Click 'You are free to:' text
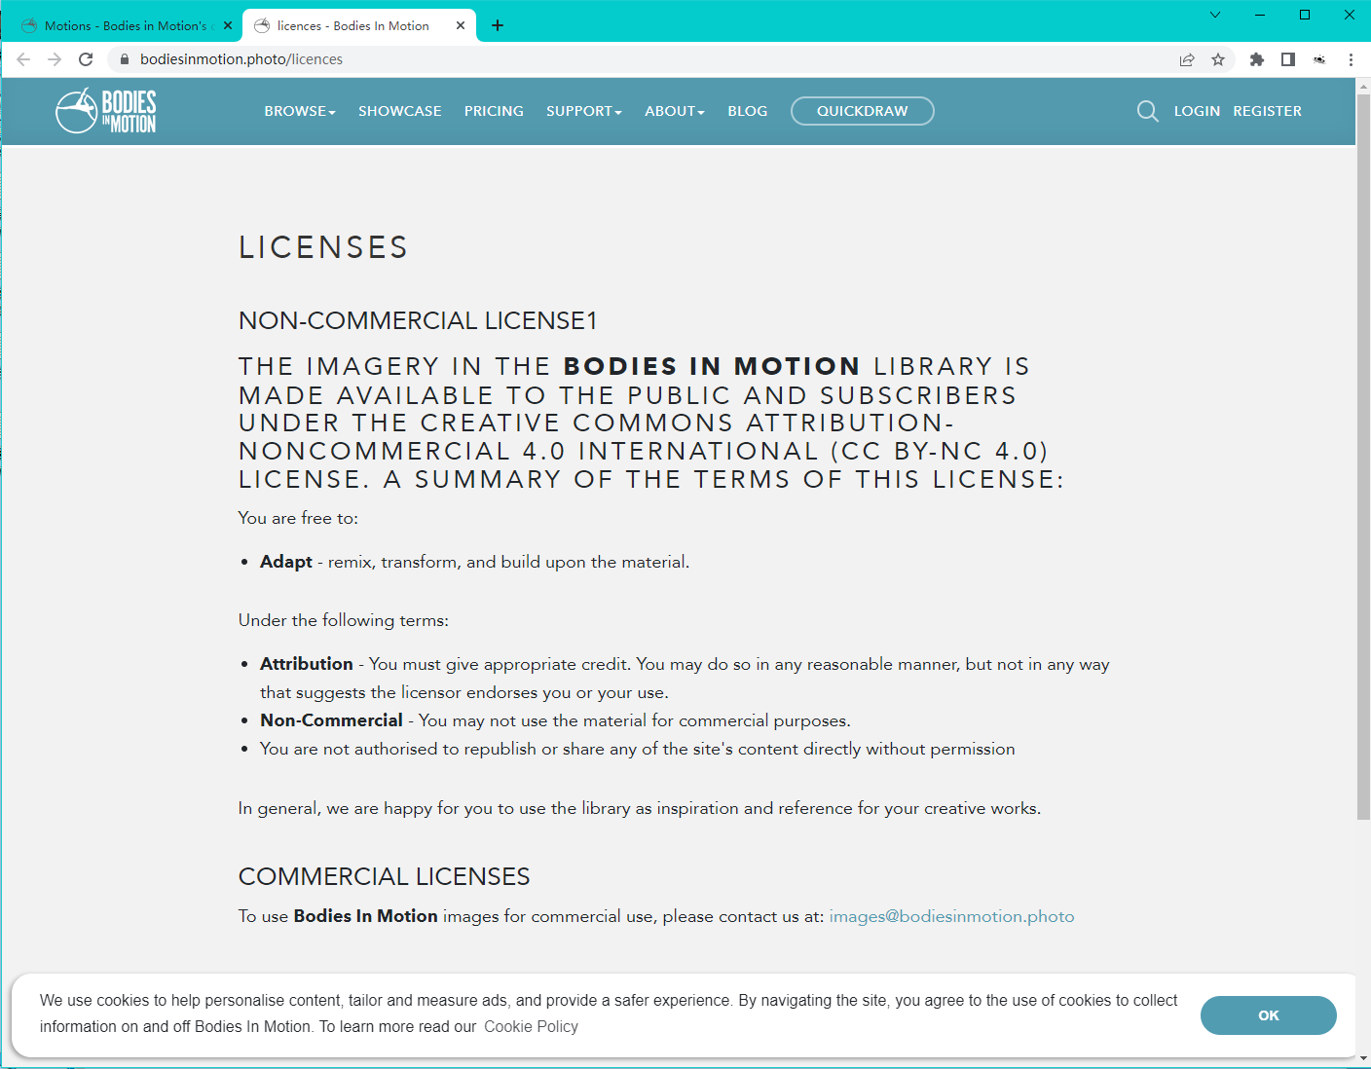The height and width of the screenshot is (1069, 1371). 298,518
